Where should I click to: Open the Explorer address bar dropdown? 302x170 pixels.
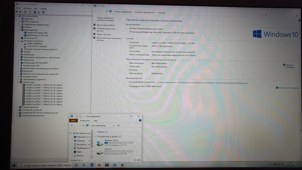tap(114, 126)
